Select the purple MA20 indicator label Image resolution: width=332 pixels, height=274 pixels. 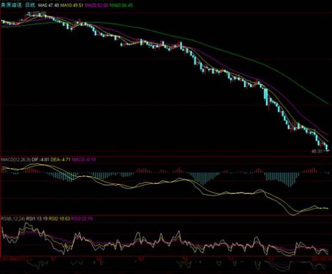point(97,5)
